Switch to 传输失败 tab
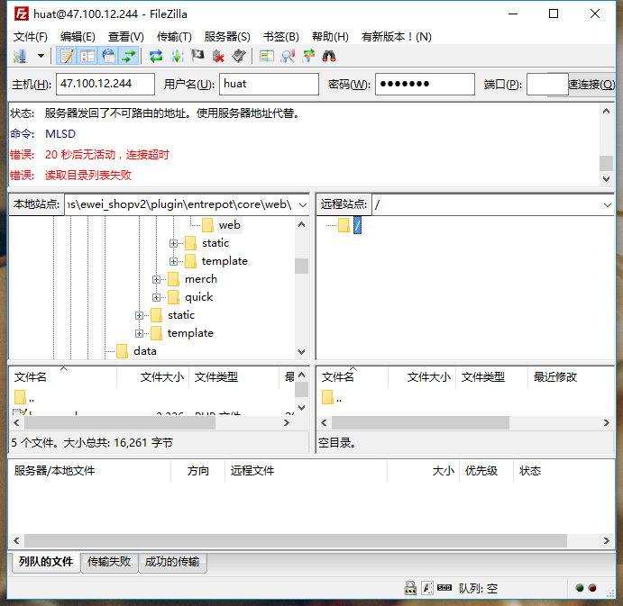The width and height of the screenshot is (623, 606). point(109,562)
